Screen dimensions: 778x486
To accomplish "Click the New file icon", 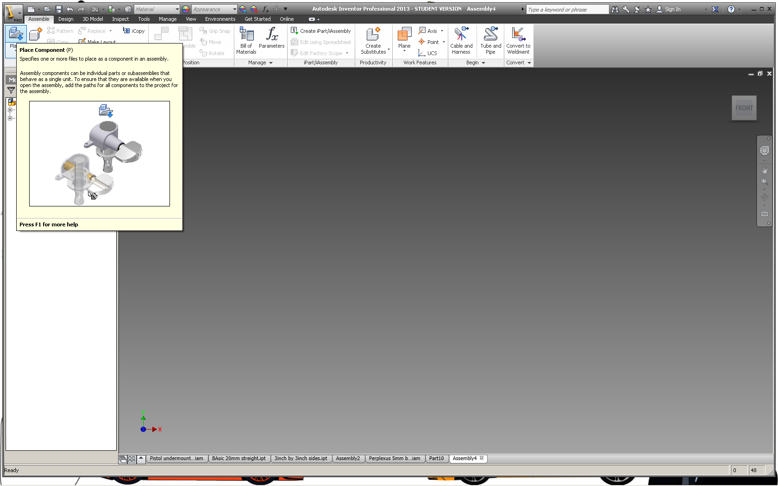I will 31,9.
